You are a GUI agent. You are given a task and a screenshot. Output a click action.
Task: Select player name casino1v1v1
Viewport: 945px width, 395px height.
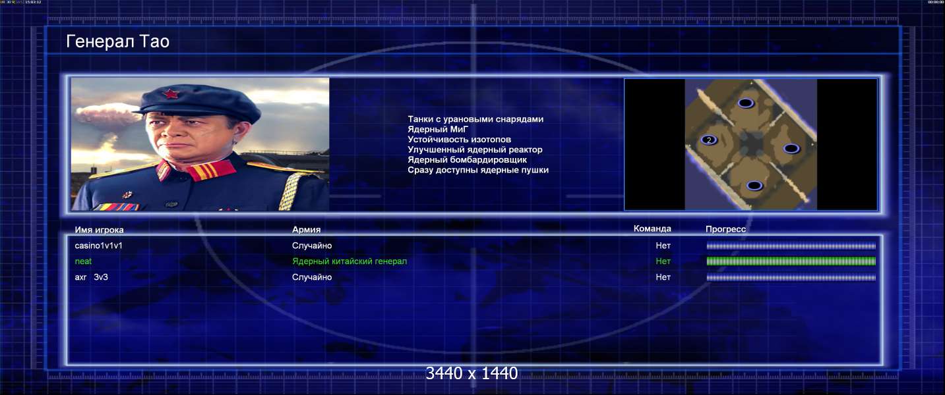tap(99, 246)
